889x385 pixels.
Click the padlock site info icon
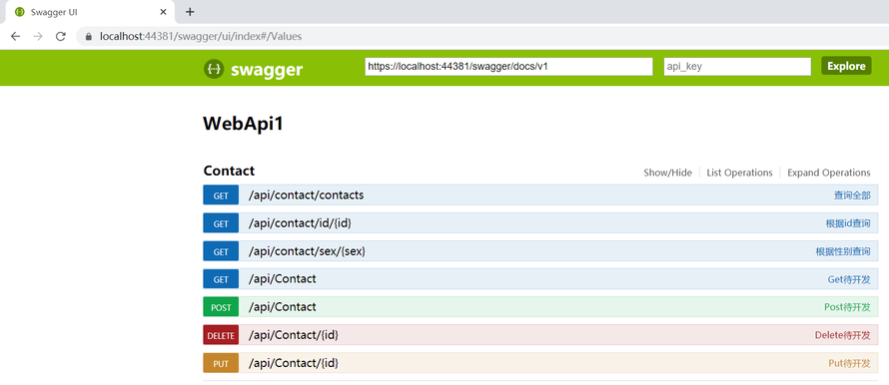(x=88, y=36)
